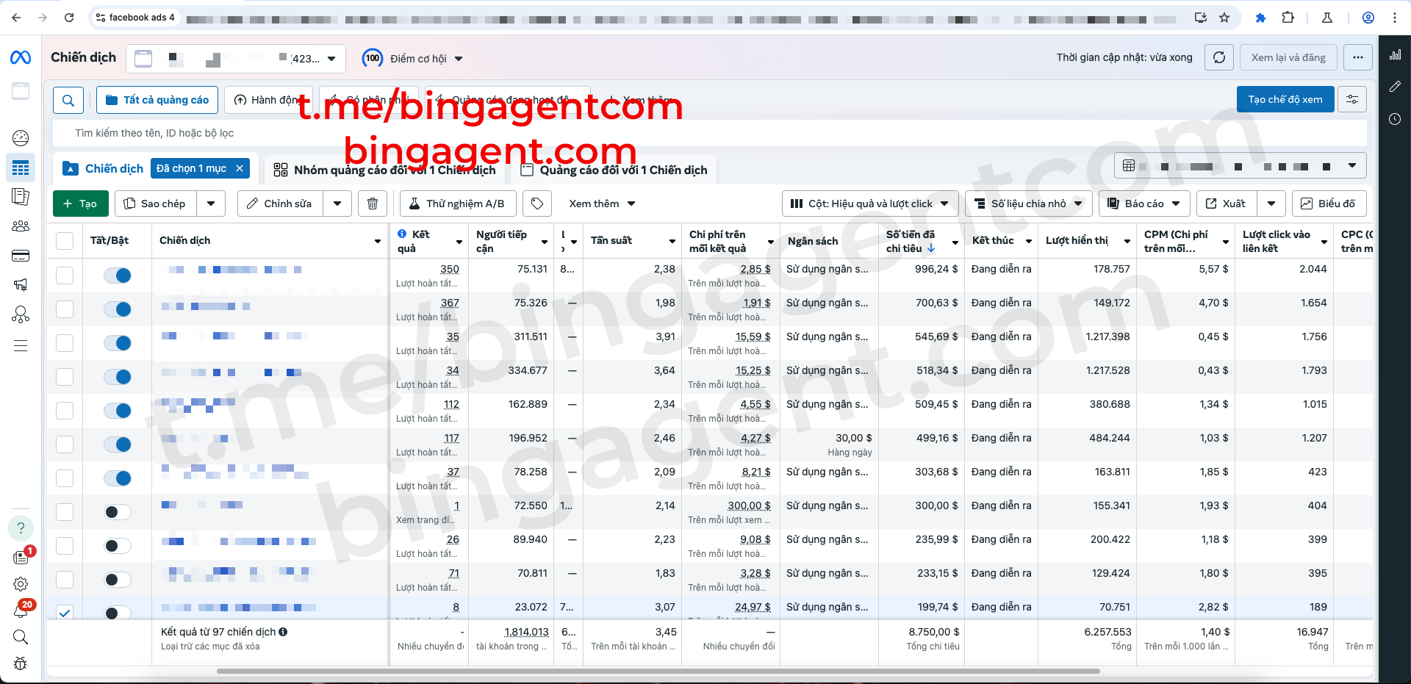Expand Điểm cơ hội dropdown
This screenshot has width=1411, height=684.
tap(459, 59)
